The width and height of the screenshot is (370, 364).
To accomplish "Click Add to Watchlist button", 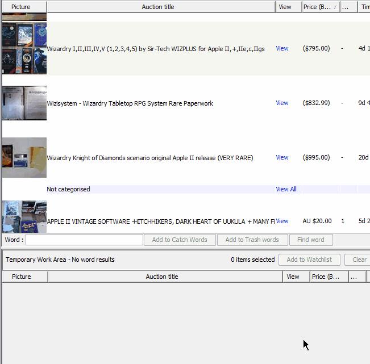I will tap(309, 260).
